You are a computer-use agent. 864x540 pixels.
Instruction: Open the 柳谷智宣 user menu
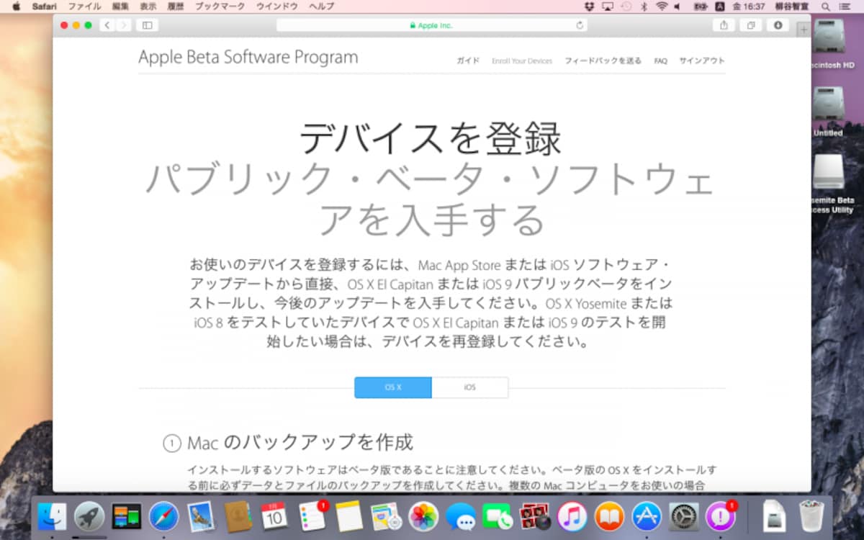coord(792,6)
